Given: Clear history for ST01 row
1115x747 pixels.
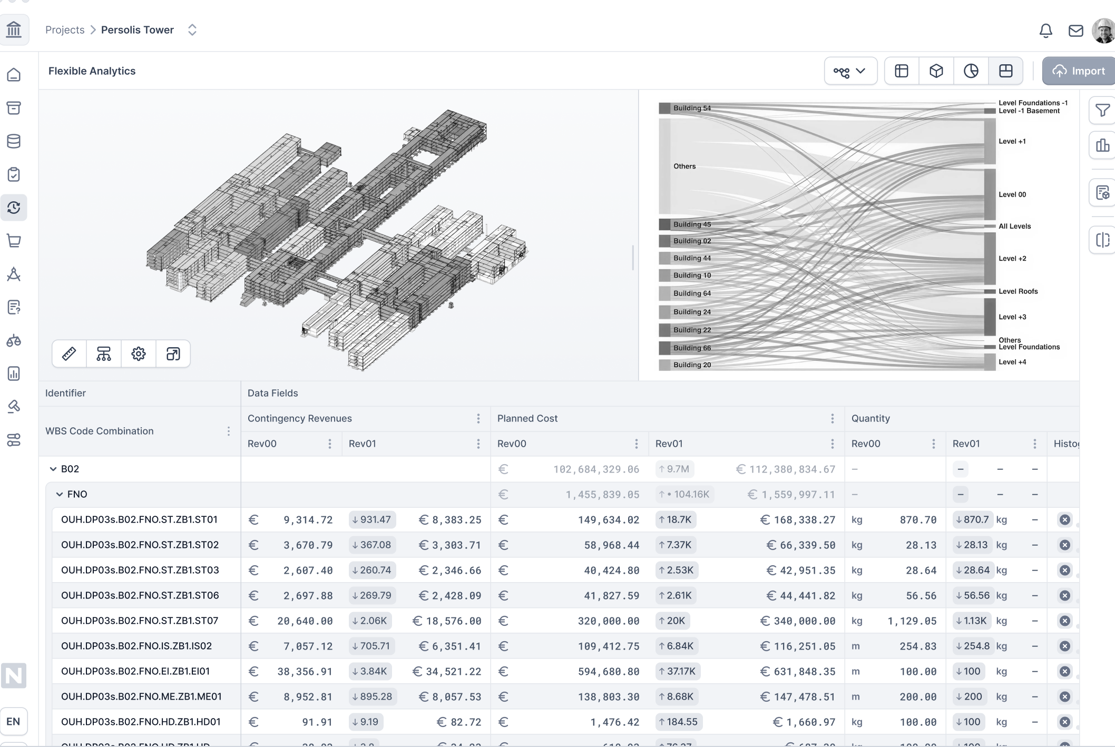Looking at the screenshot, I should pyautogui.click(x=1065, y=520).
